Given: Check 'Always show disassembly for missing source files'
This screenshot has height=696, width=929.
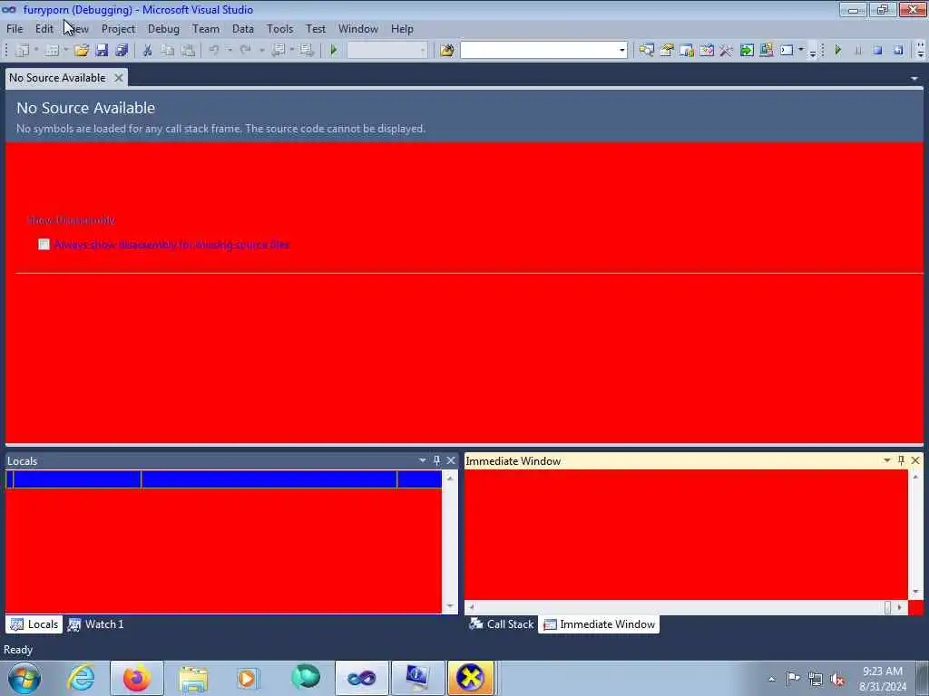Looking at the screenshot, I should coord(44,245).
